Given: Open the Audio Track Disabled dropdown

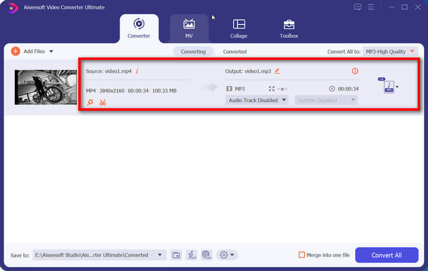Looking at the screenshot, I should (x=257, y=100).
